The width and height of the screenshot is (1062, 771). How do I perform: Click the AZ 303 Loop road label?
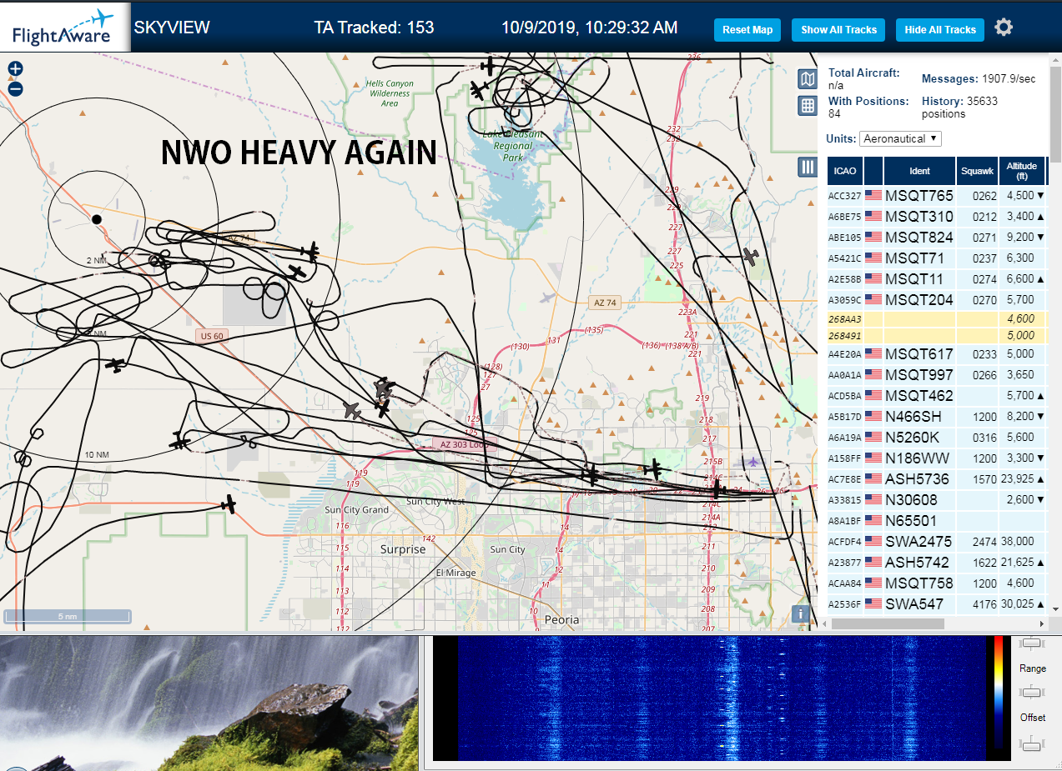(x=464, y=444)
